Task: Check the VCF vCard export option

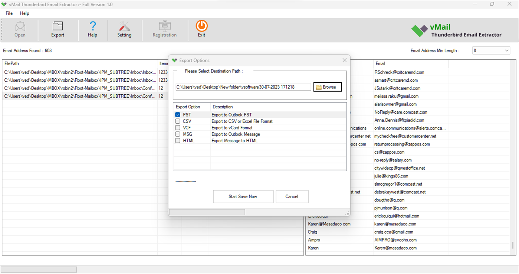Action: 178,127
